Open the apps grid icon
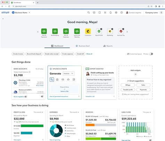 tap(105, 12)
